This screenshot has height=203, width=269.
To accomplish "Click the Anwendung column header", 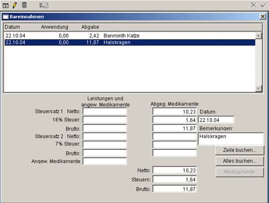I will (54, 27).
